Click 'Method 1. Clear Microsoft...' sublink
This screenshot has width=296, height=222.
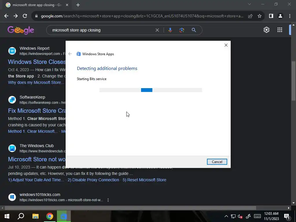(x=33, y=131)
